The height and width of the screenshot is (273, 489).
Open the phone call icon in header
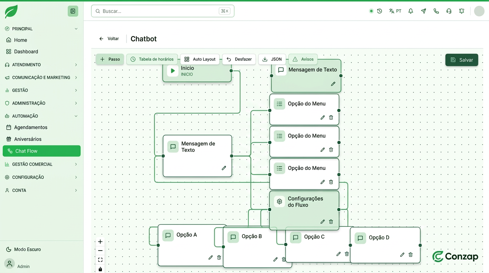(436, 11)
